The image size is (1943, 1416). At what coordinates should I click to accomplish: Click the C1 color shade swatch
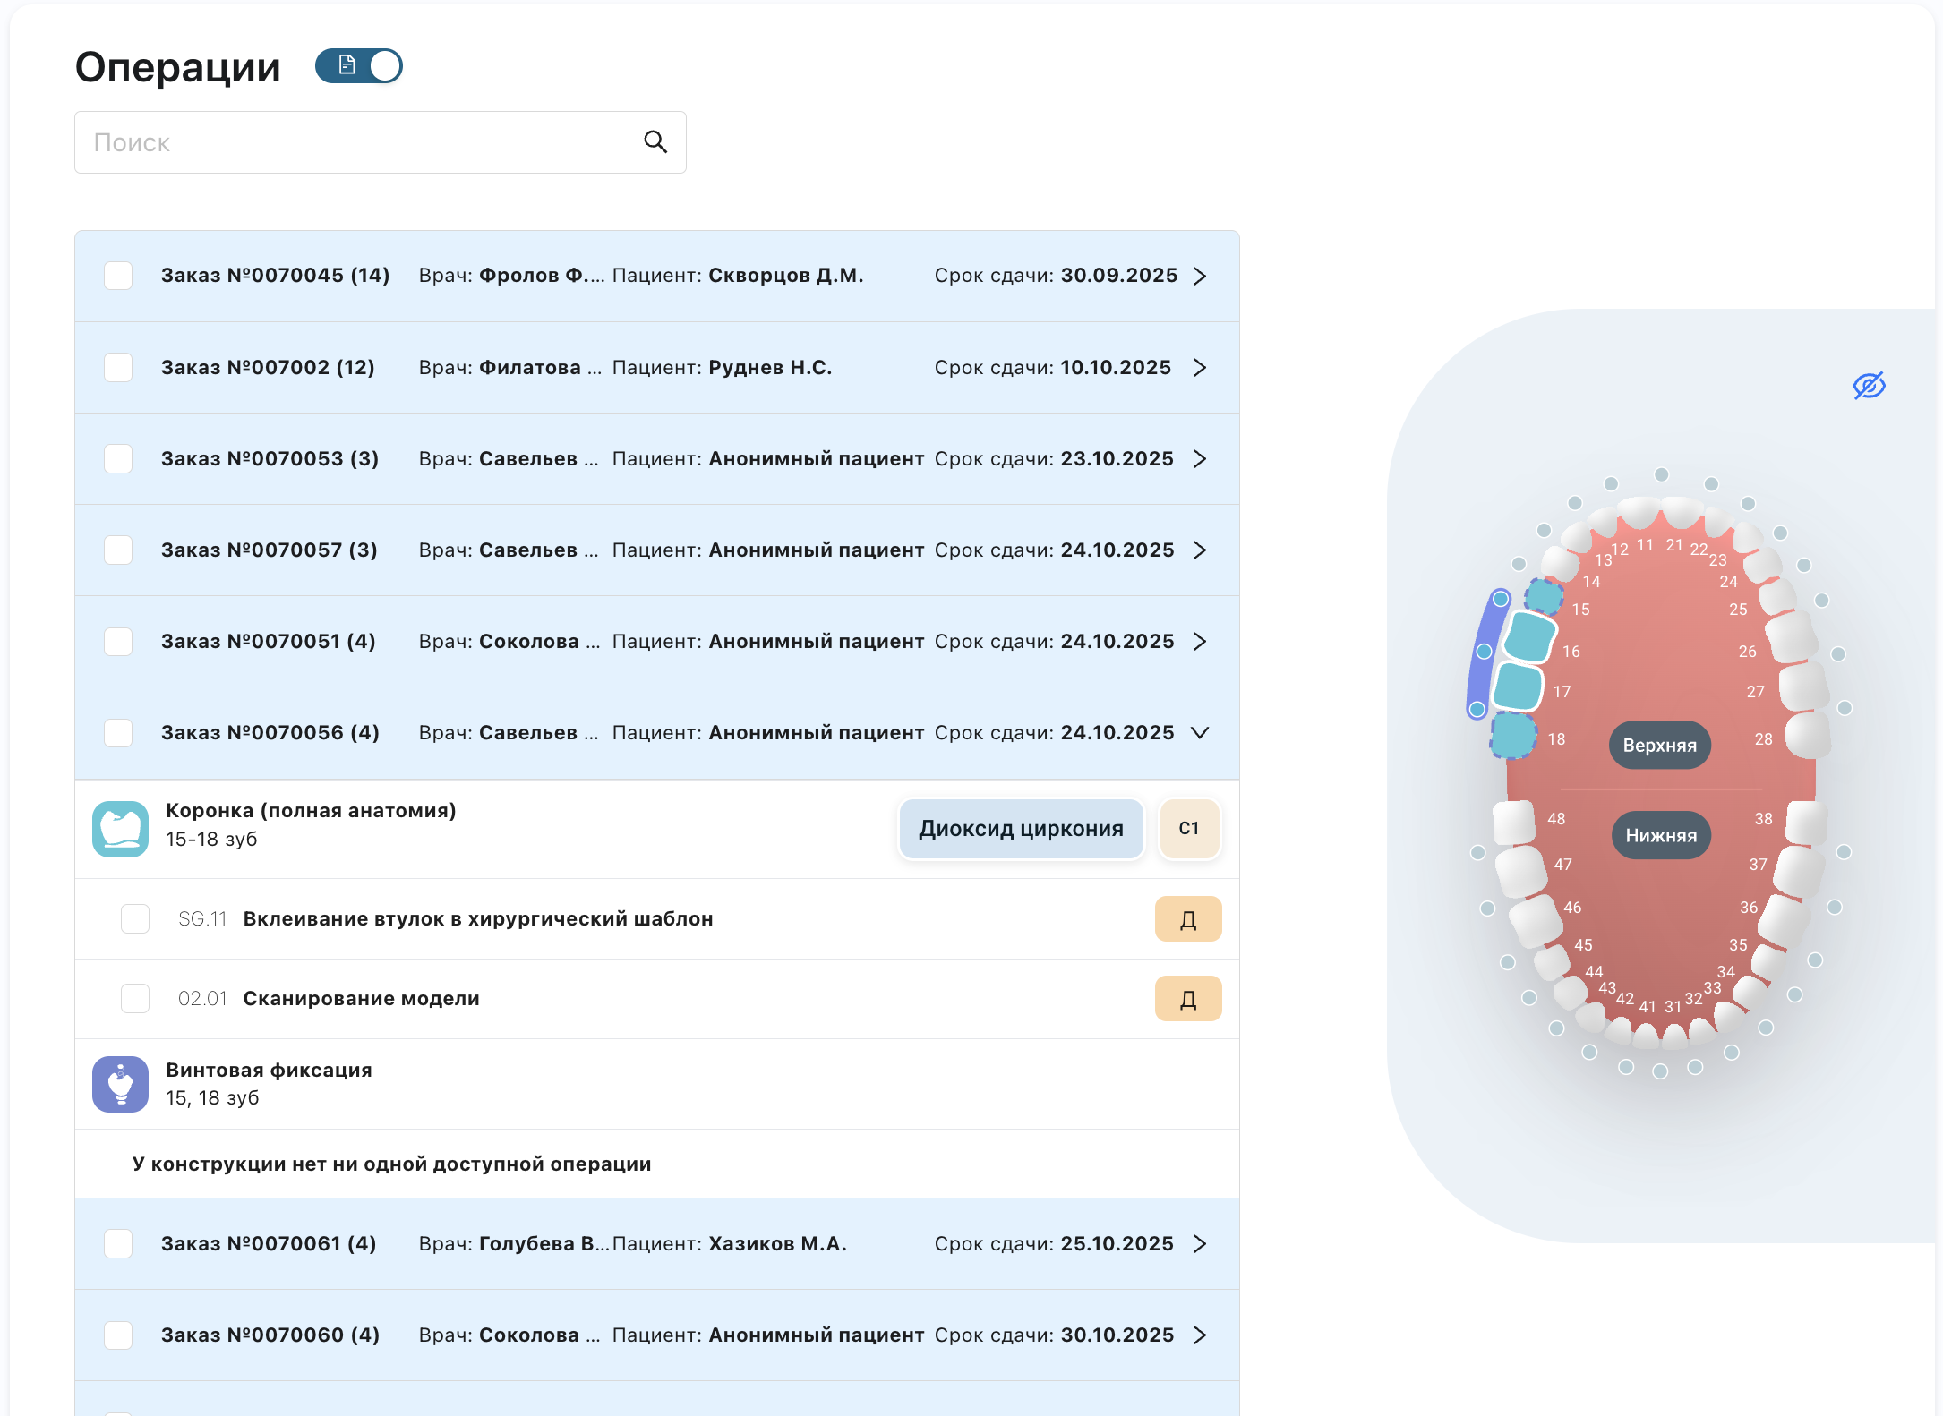point(1189,829)
